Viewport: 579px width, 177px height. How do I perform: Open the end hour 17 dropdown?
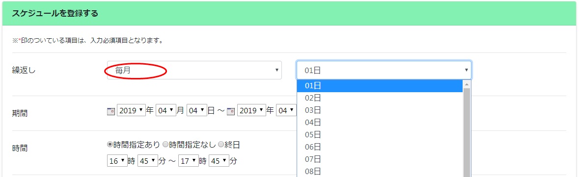pos(188,161)
